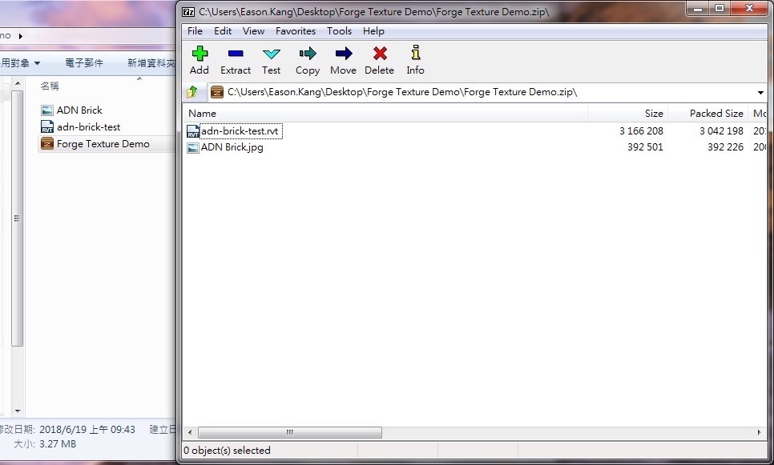Expand the breadcrumb arrow in the Explorer address bar
774x465 pixels.
20,36
